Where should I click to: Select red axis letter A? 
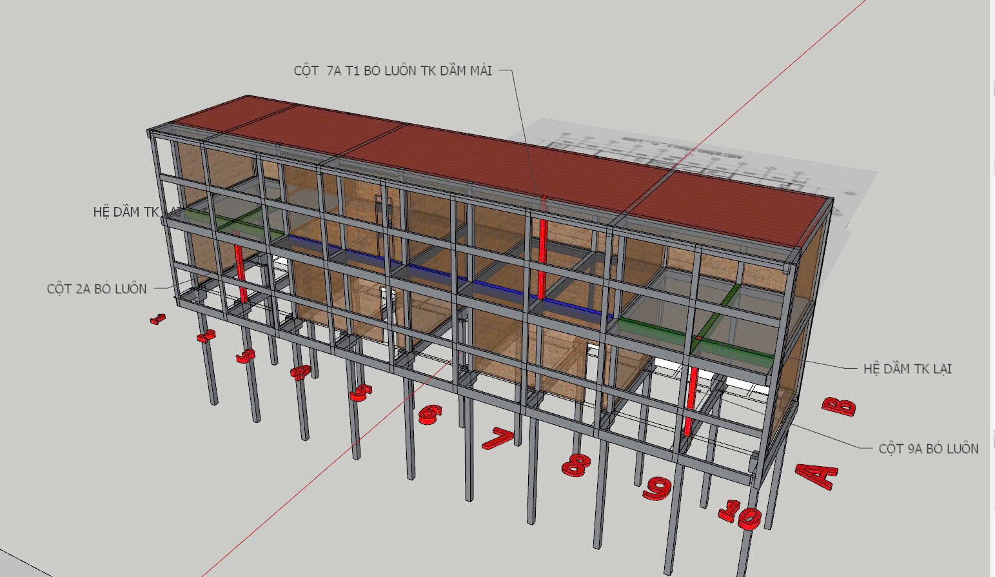pos(816,477)
